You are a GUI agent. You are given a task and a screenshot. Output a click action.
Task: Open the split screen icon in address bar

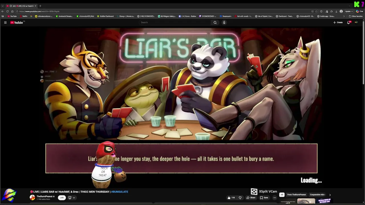(x=313, y=11)
